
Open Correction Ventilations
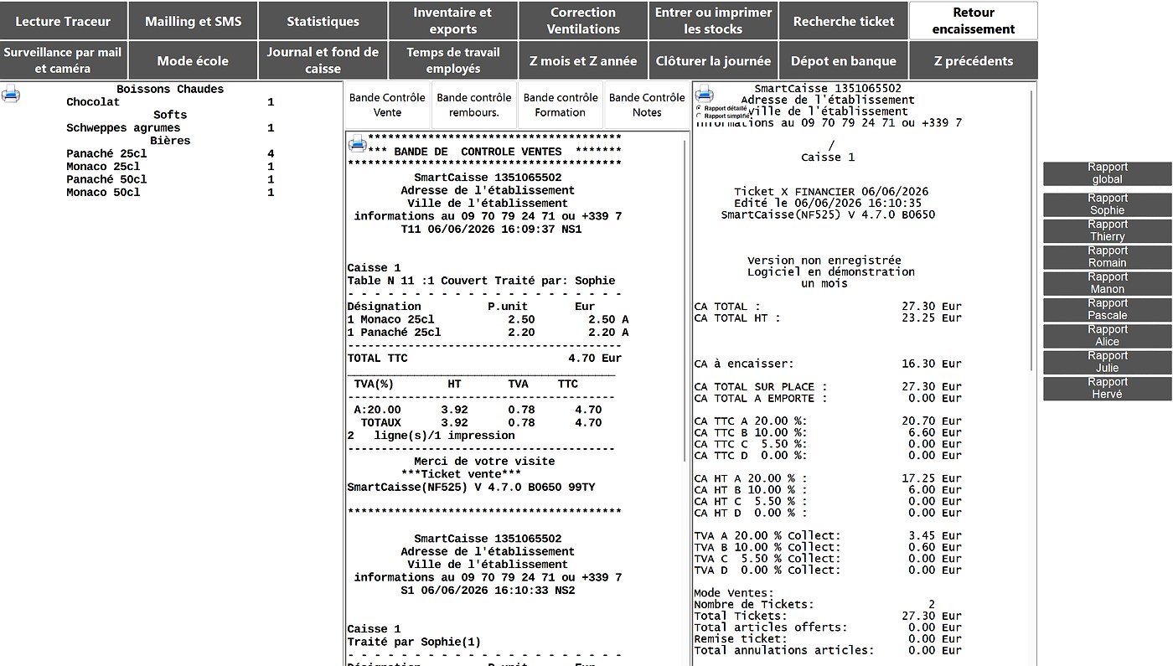[583, 21]
